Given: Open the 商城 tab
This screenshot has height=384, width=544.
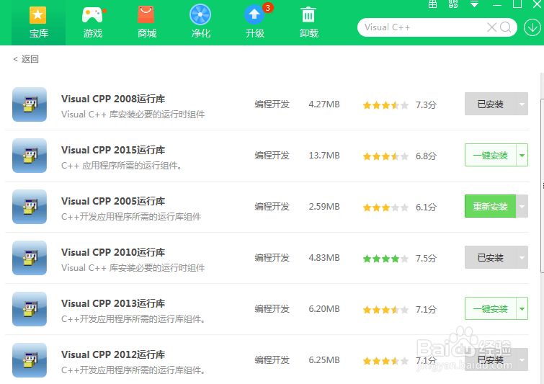Looking at the screenshot, I should point(147,22).
